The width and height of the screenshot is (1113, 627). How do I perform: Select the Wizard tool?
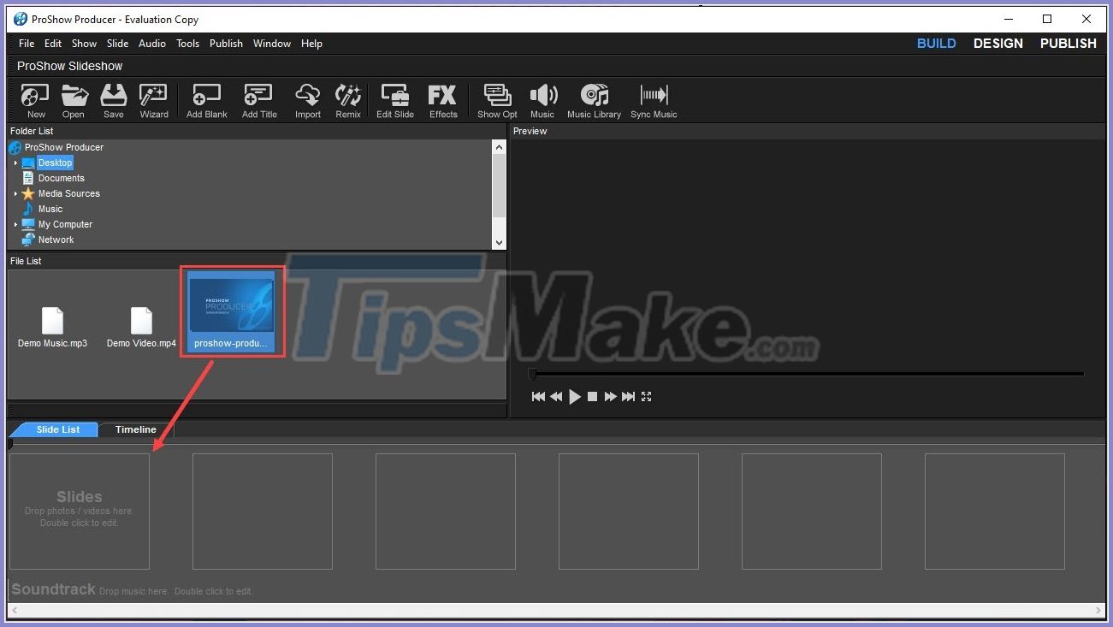tap(153, 100)
